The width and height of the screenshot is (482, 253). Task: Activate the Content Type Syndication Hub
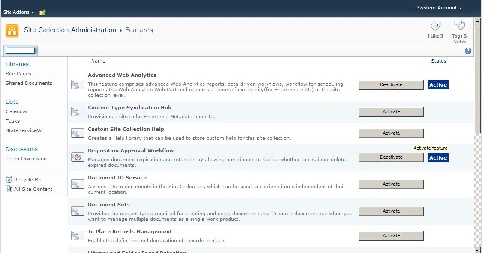(391, 112)
